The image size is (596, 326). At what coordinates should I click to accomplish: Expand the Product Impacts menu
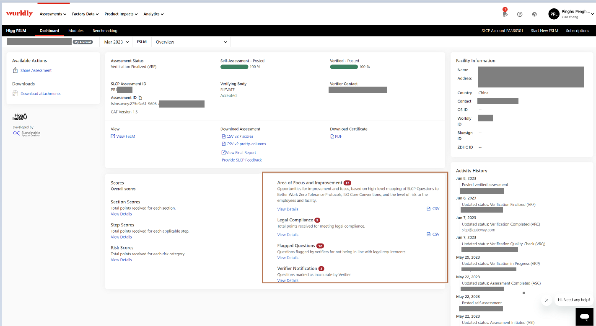(x=121, y=14)
